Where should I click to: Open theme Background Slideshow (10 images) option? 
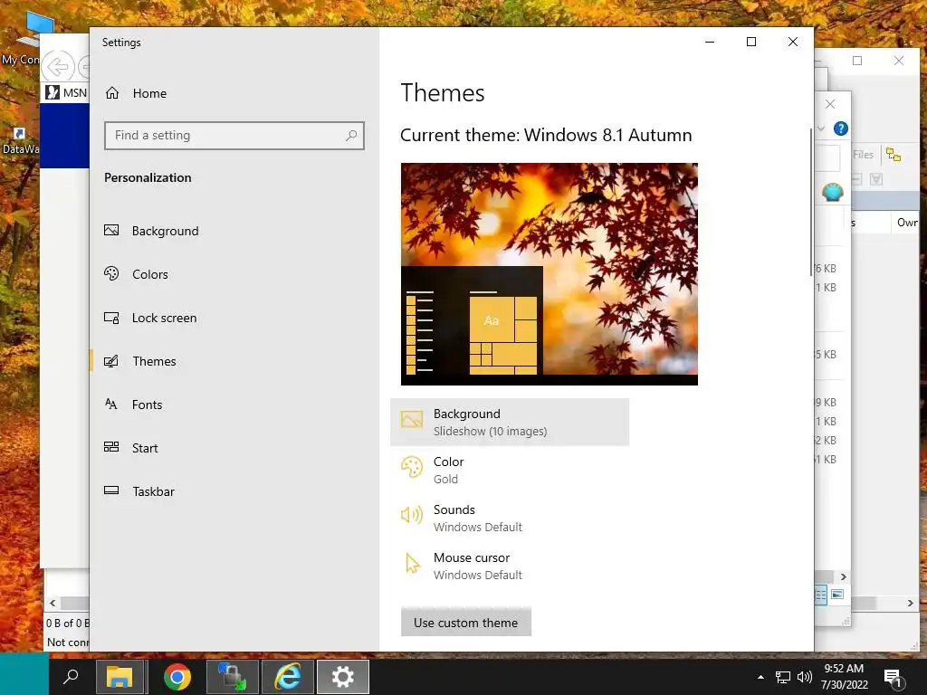510,422
